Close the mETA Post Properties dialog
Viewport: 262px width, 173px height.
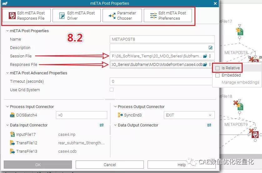pyautogui.click(x=215, y=3)
